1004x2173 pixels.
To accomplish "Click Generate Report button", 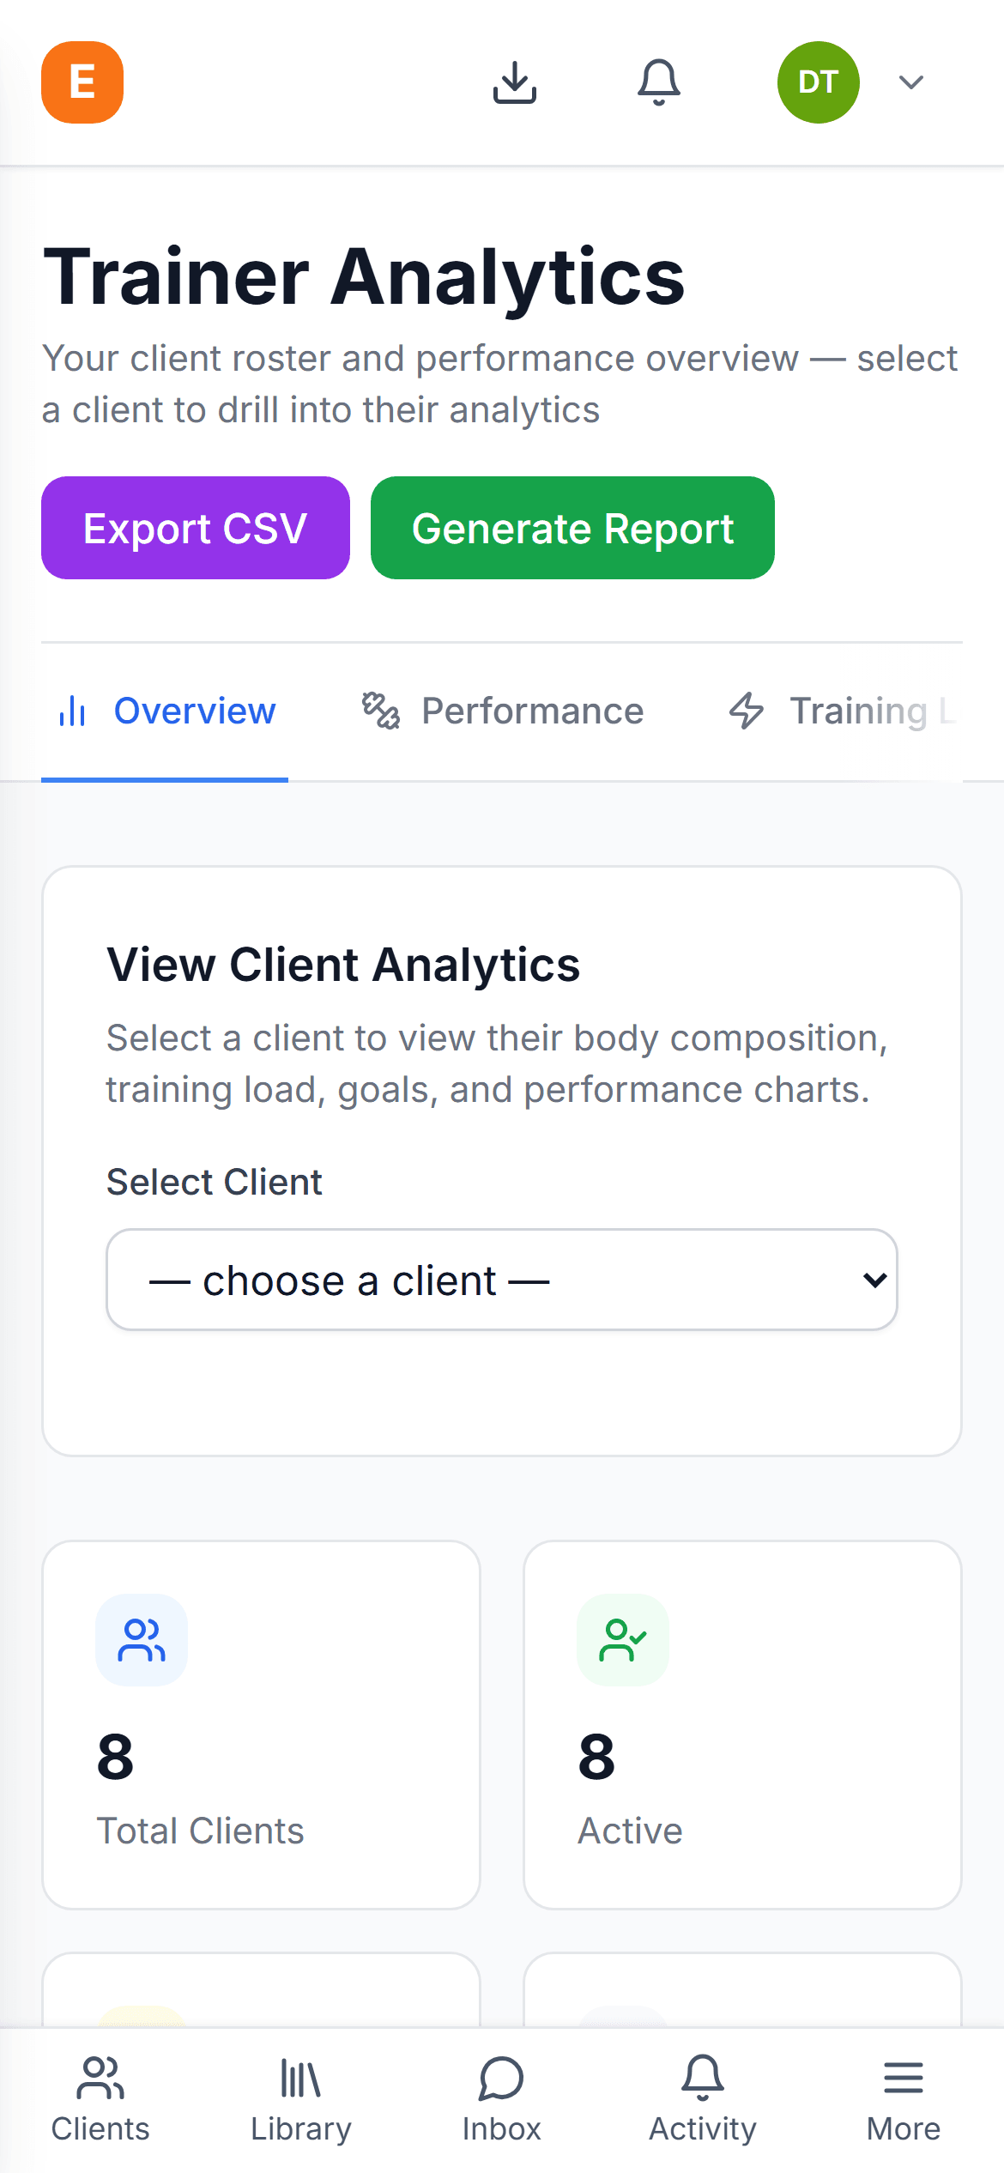I will click(x=572, y=528).
